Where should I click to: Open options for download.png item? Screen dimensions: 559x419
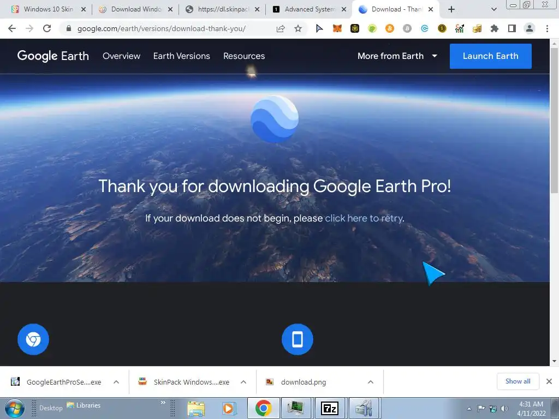point(371,382)
